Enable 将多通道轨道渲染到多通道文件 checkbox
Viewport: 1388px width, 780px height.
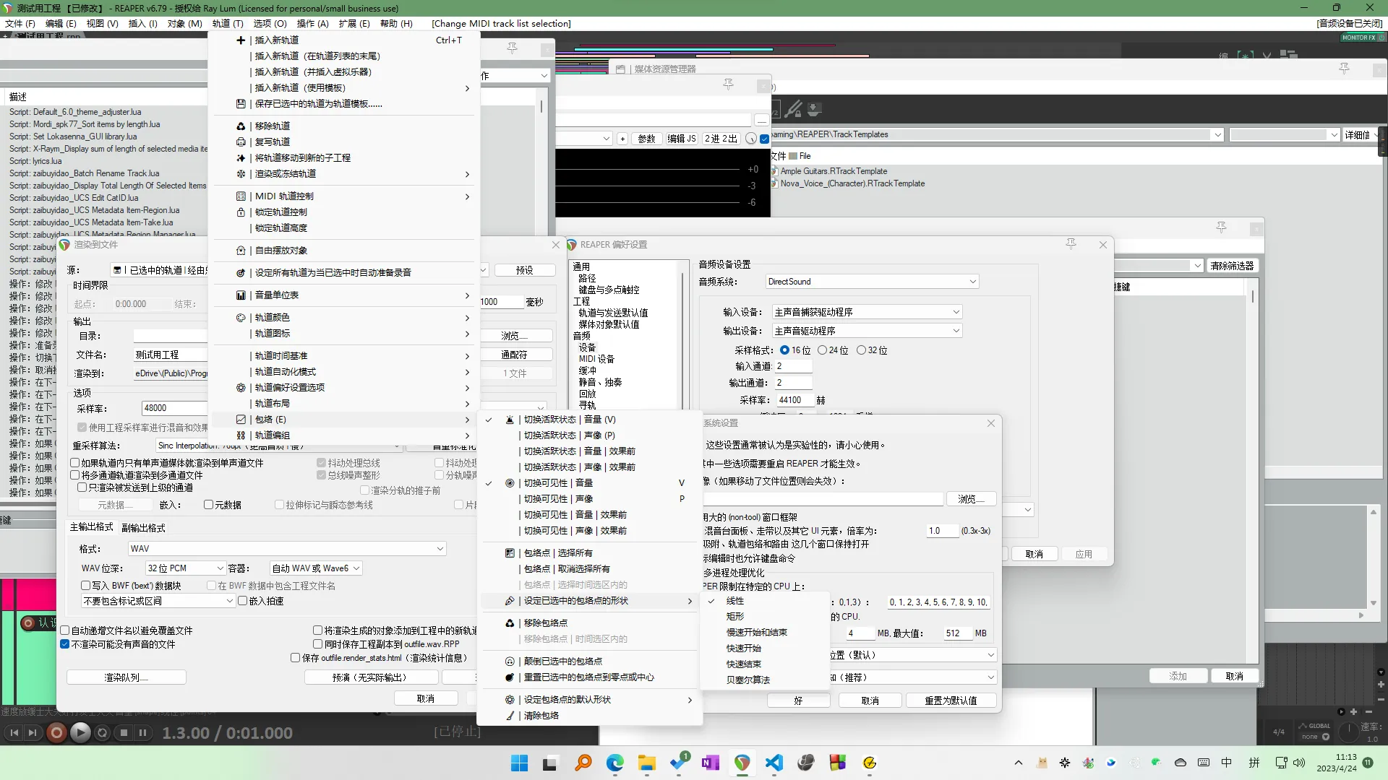[75, 475]
